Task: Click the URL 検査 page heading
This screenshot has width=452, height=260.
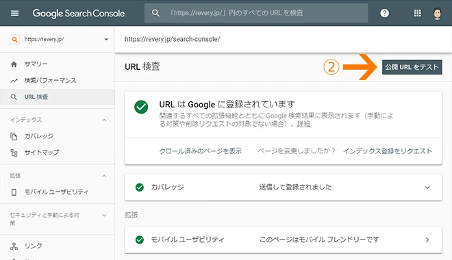Action: click(x=142, y=67)
